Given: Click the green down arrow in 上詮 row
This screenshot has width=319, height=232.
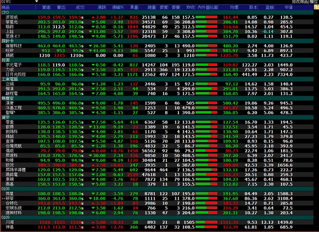Looking at the screenshot, I should [91, 31].
